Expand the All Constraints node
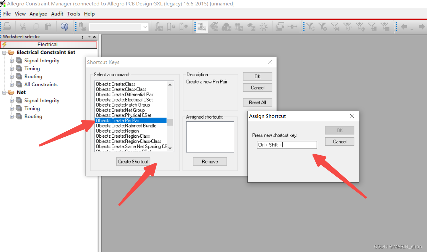The width and height of the screenshot is (427, 252). click(12, 84)
